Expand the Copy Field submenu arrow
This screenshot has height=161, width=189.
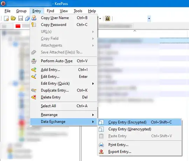coord(93,38)
